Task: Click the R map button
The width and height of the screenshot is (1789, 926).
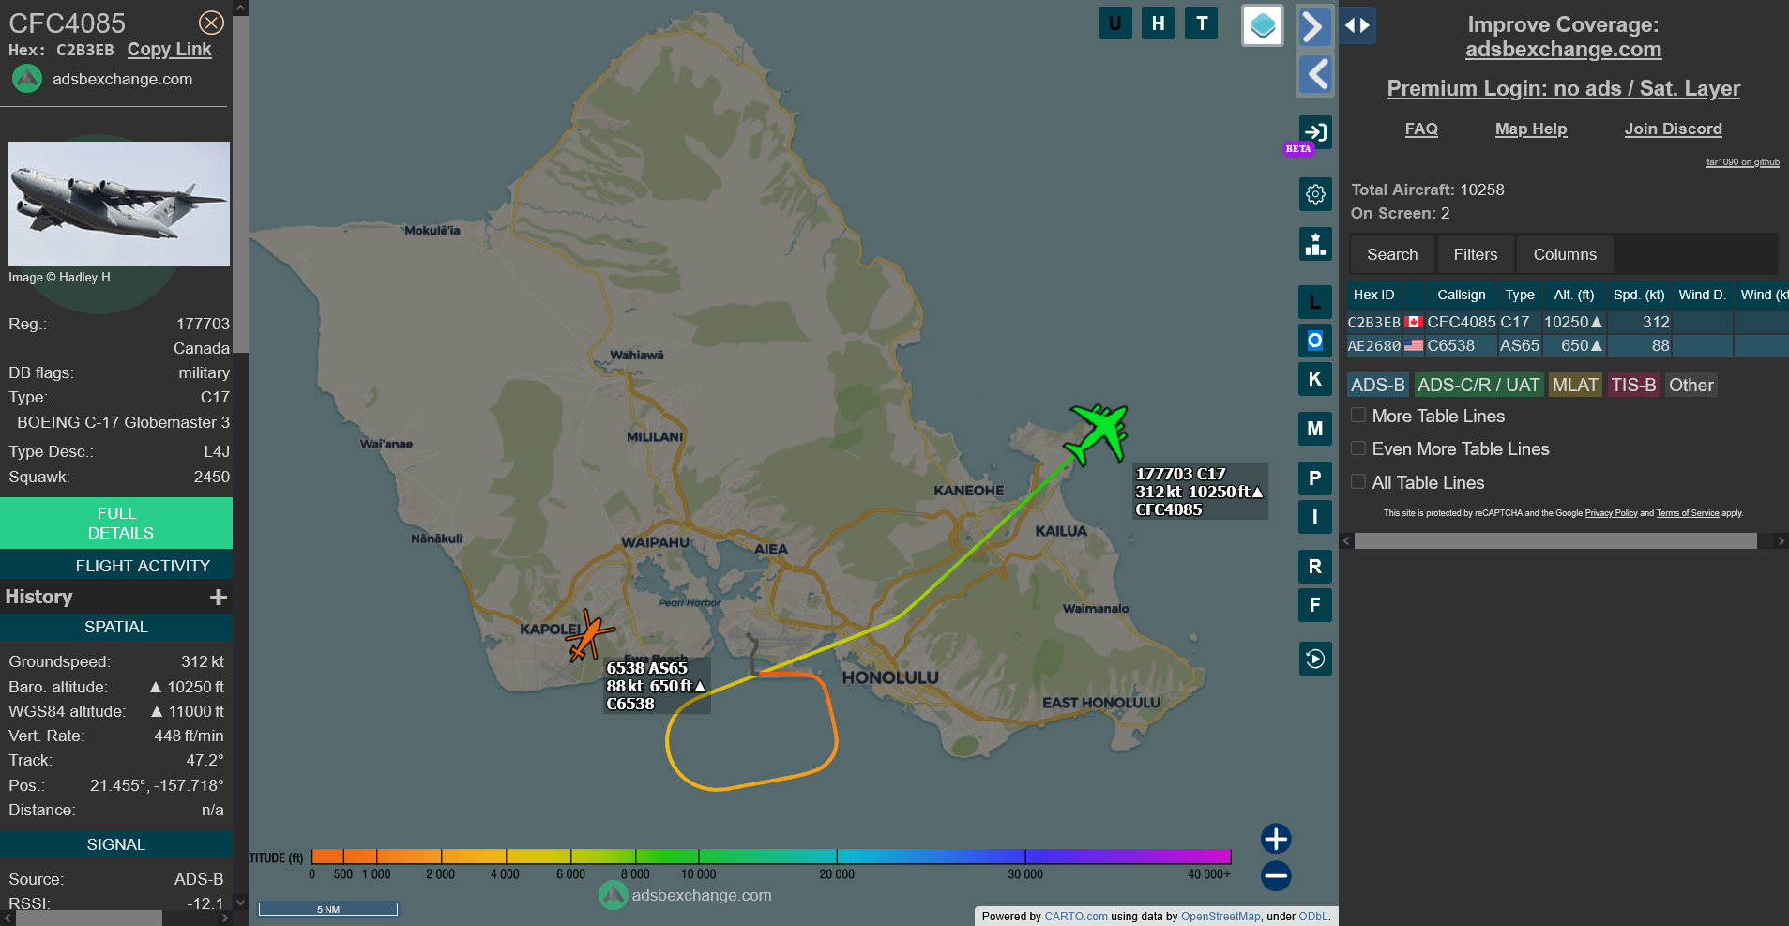Action: coord(1315,567)
